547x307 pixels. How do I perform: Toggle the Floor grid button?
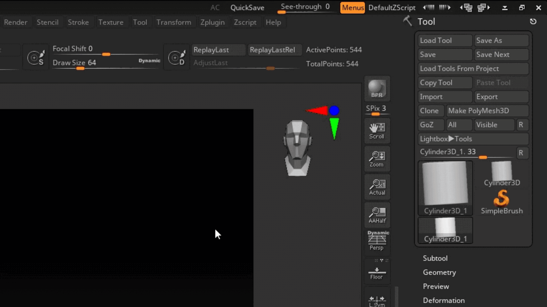coord(377,272)
